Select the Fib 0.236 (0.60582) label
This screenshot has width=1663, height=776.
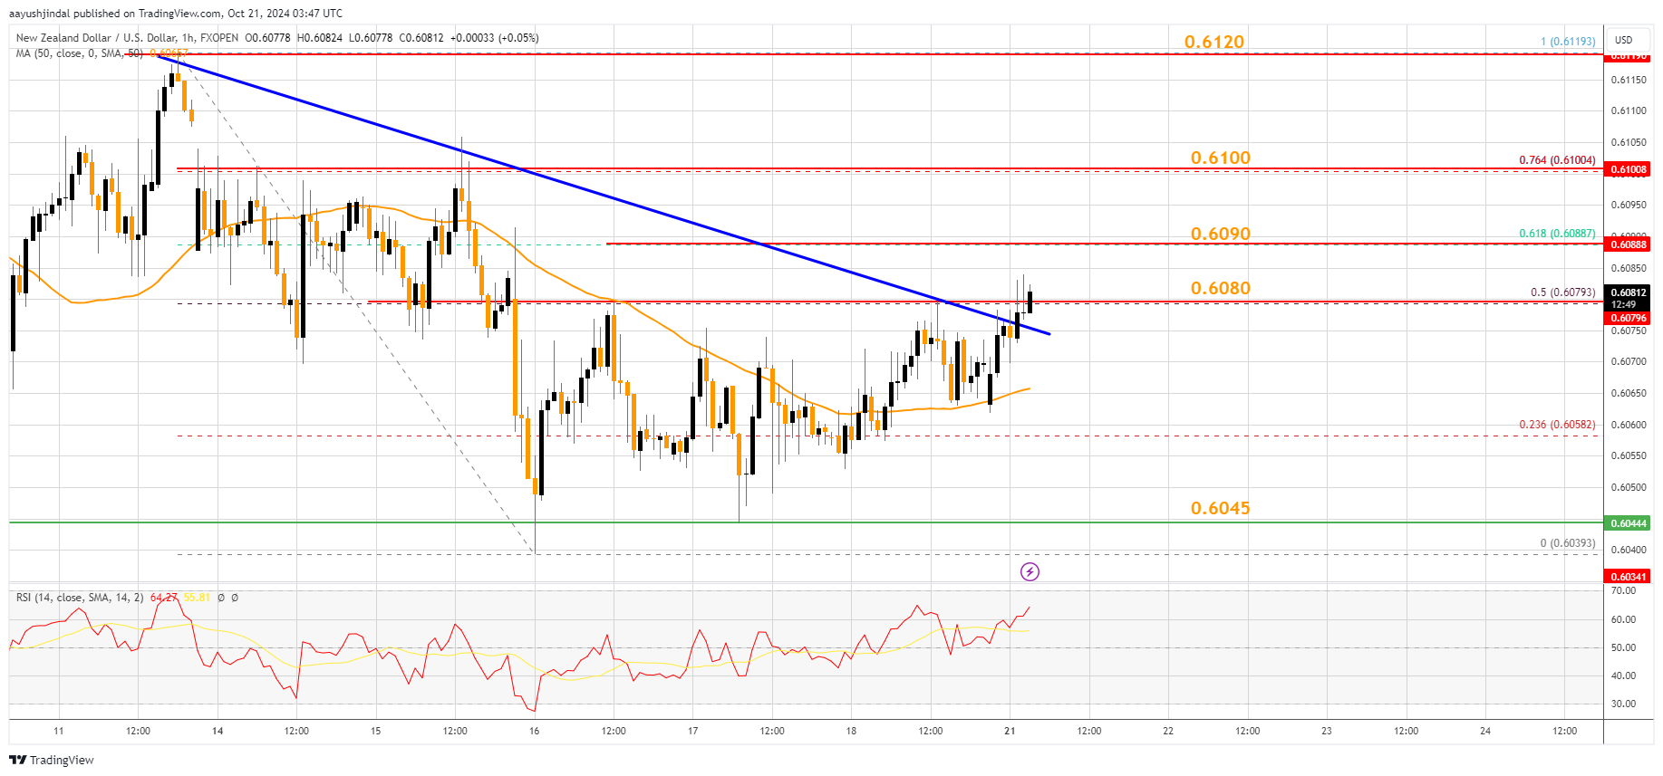tap(1557, 425)
